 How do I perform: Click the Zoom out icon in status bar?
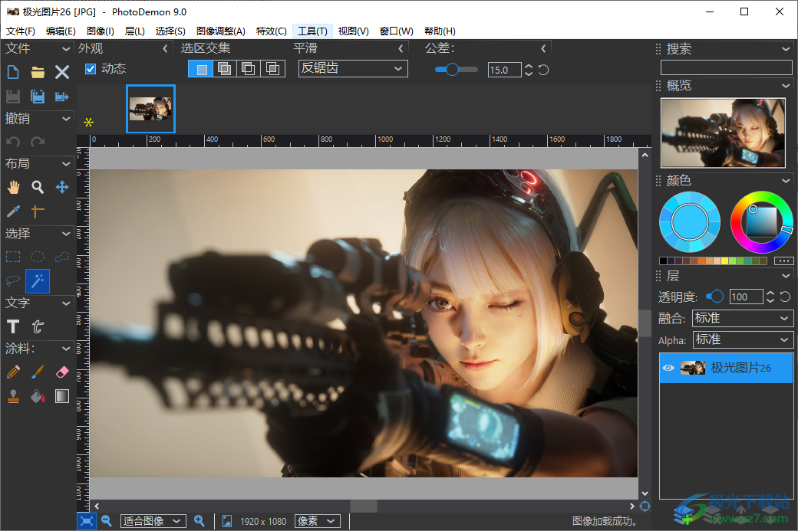(107, 521)
